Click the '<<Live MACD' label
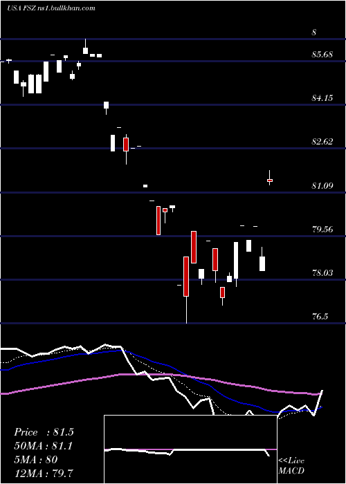This screenshot has height=484, width=346. (291, 466)
